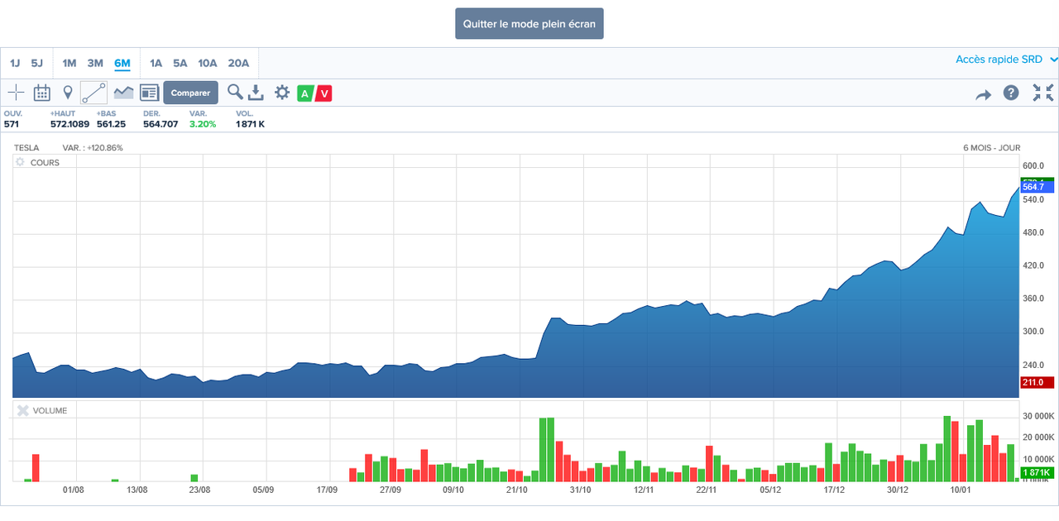Change the chart type via area chart icon
The height and width of the screenshot is (521, 1059).
(124, 93)
